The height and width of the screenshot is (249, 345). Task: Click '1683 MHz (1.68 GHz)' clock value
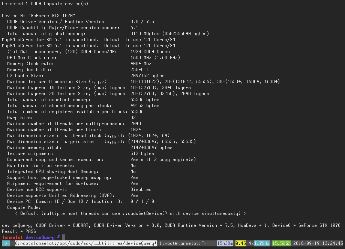click(x=155, y=58)
